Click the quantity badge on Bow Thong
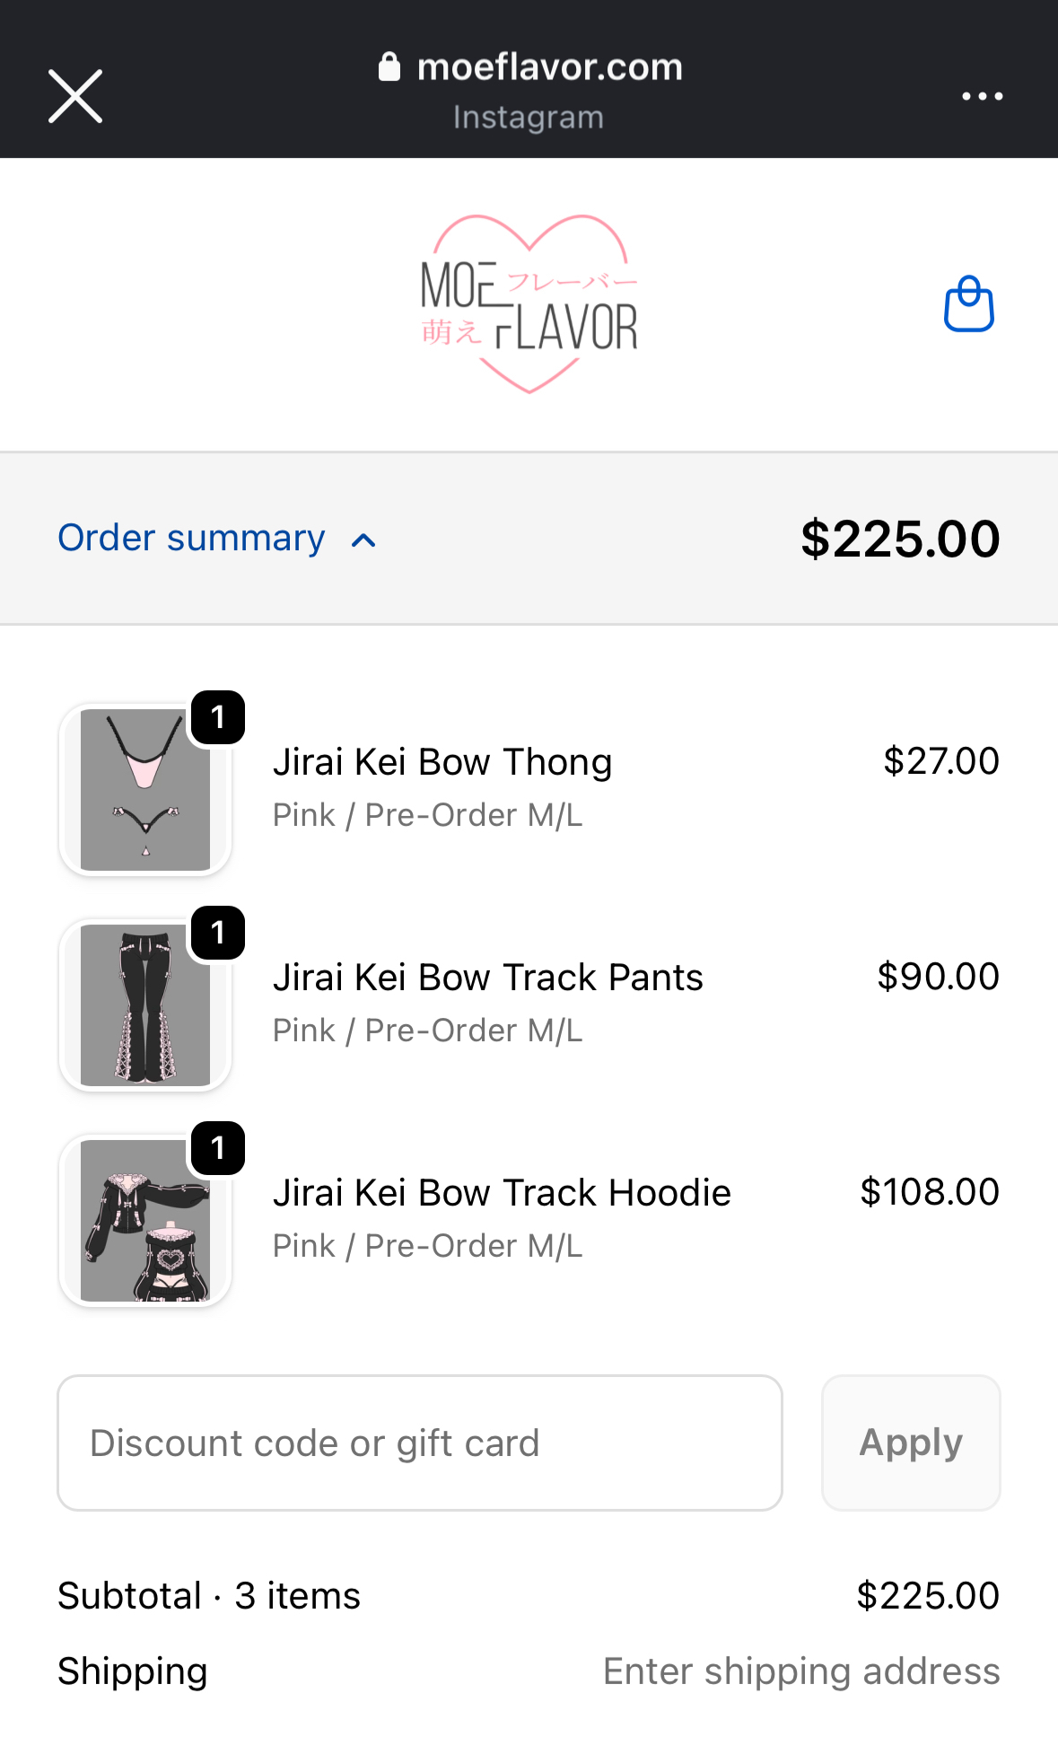This screenshot has height=1737, width=1058. 218,717
